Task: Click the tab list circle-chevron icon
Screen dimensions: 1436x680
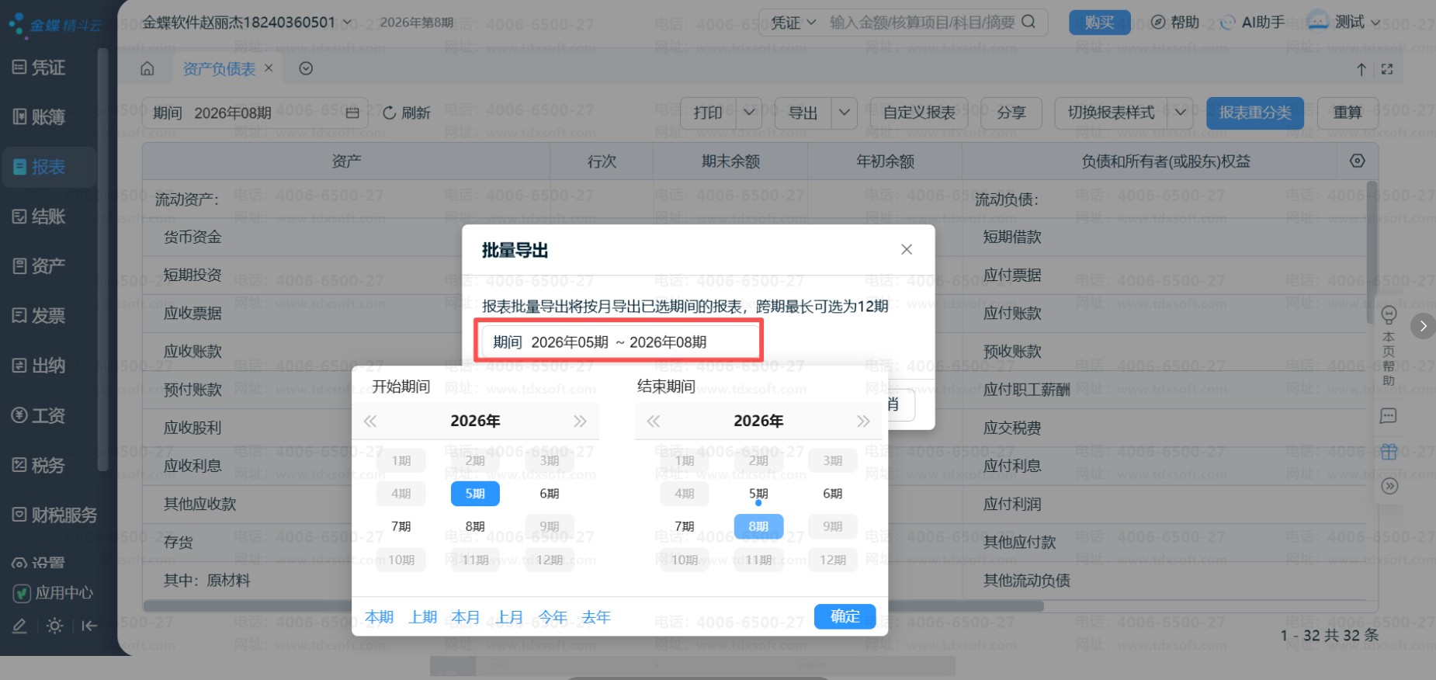Action: 306,69
